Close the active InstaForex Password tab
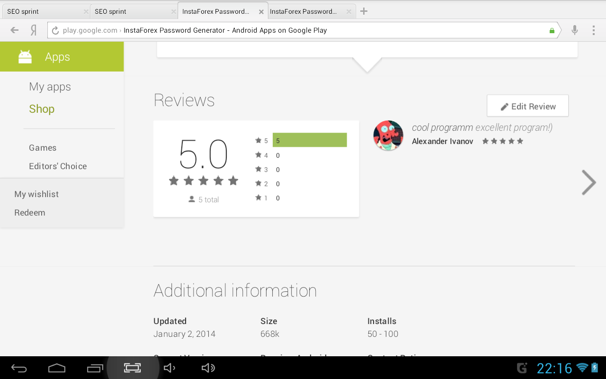The image size is (606, 379). coord(261,12)
